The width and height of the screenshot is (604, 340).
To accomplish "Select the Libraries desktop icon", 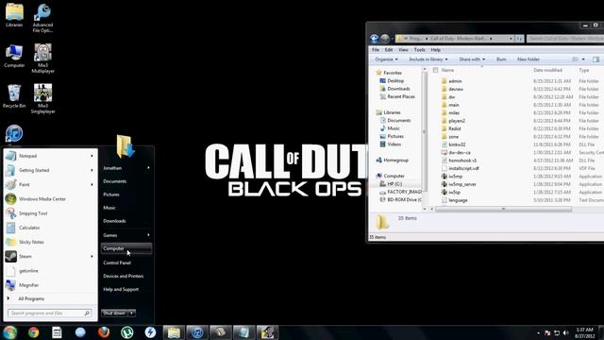I will point(14,15).
